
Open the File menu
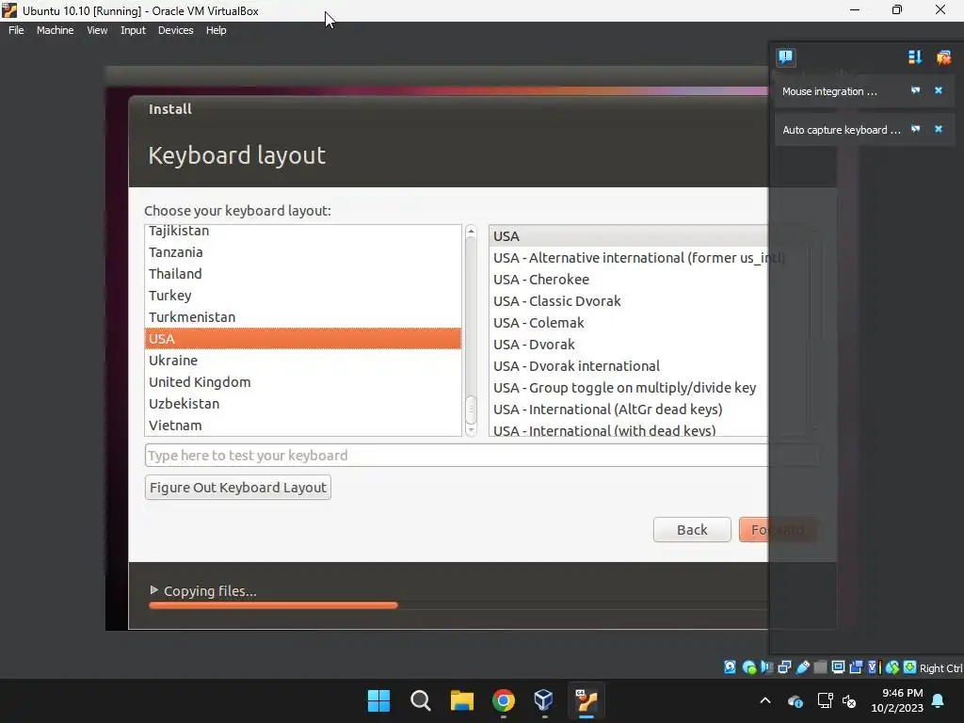16,30
